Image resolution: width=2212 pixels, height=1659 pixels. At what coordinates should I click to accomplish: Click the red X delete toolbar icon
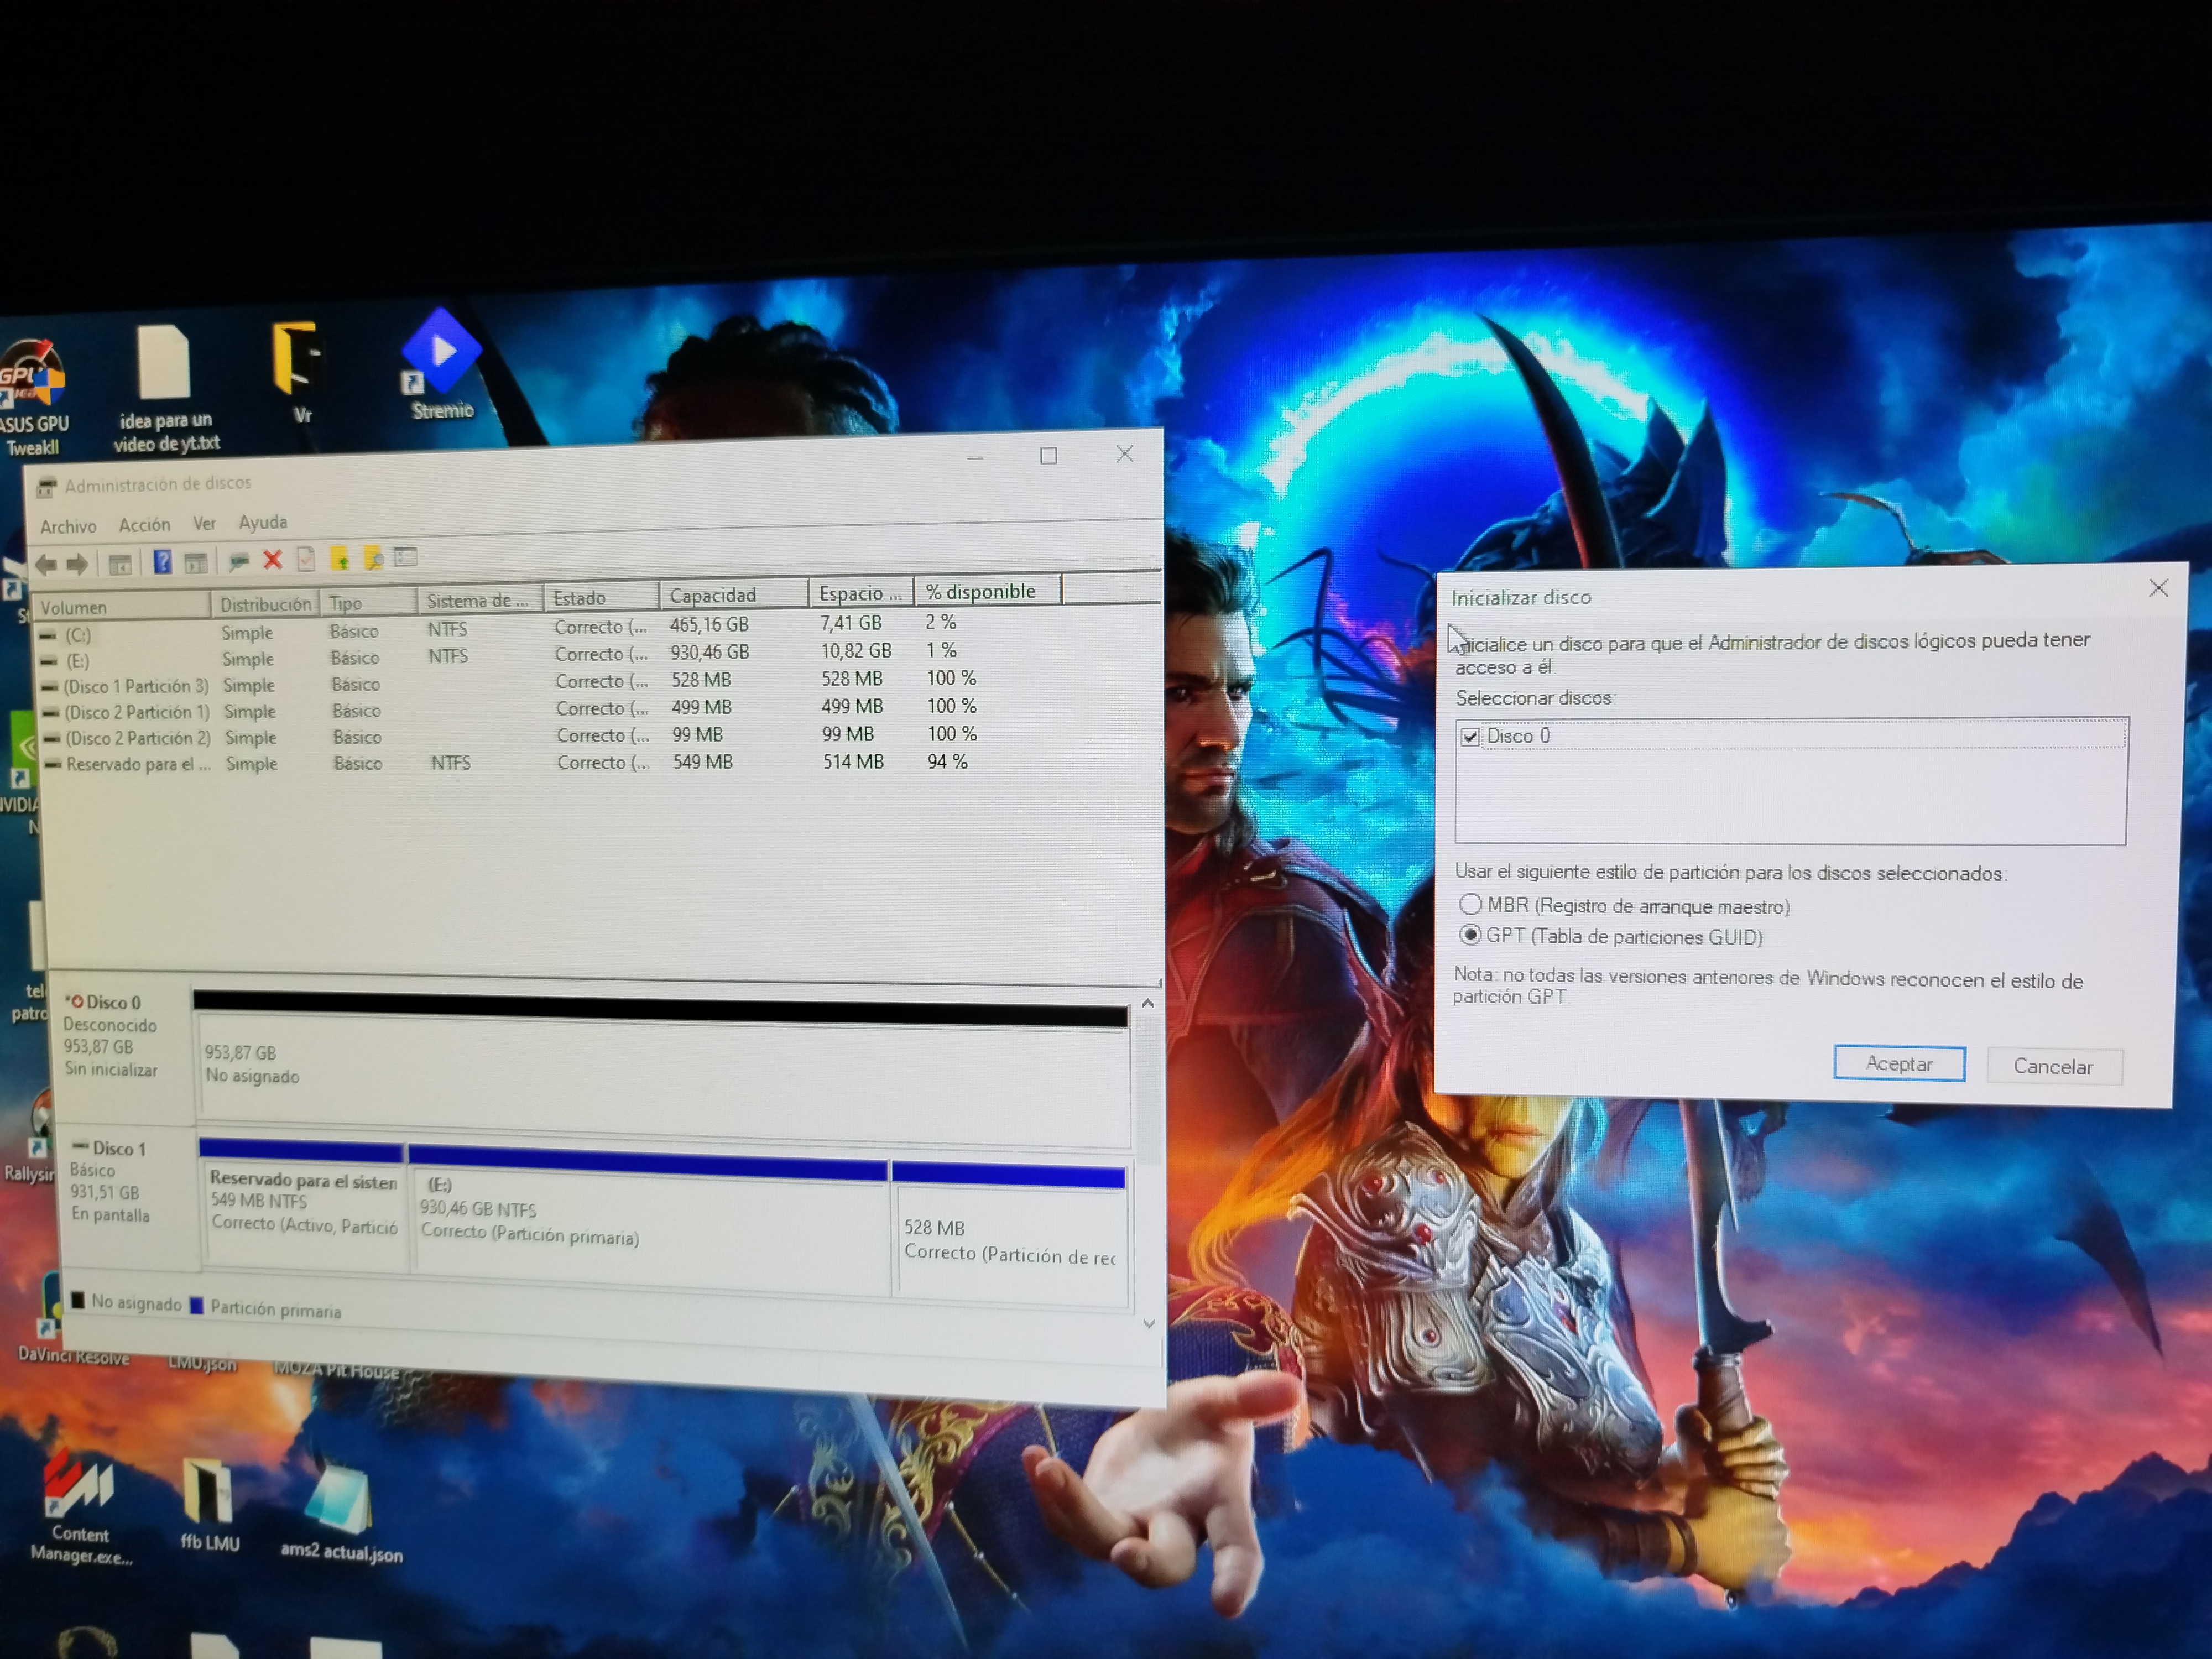[272, 560]
